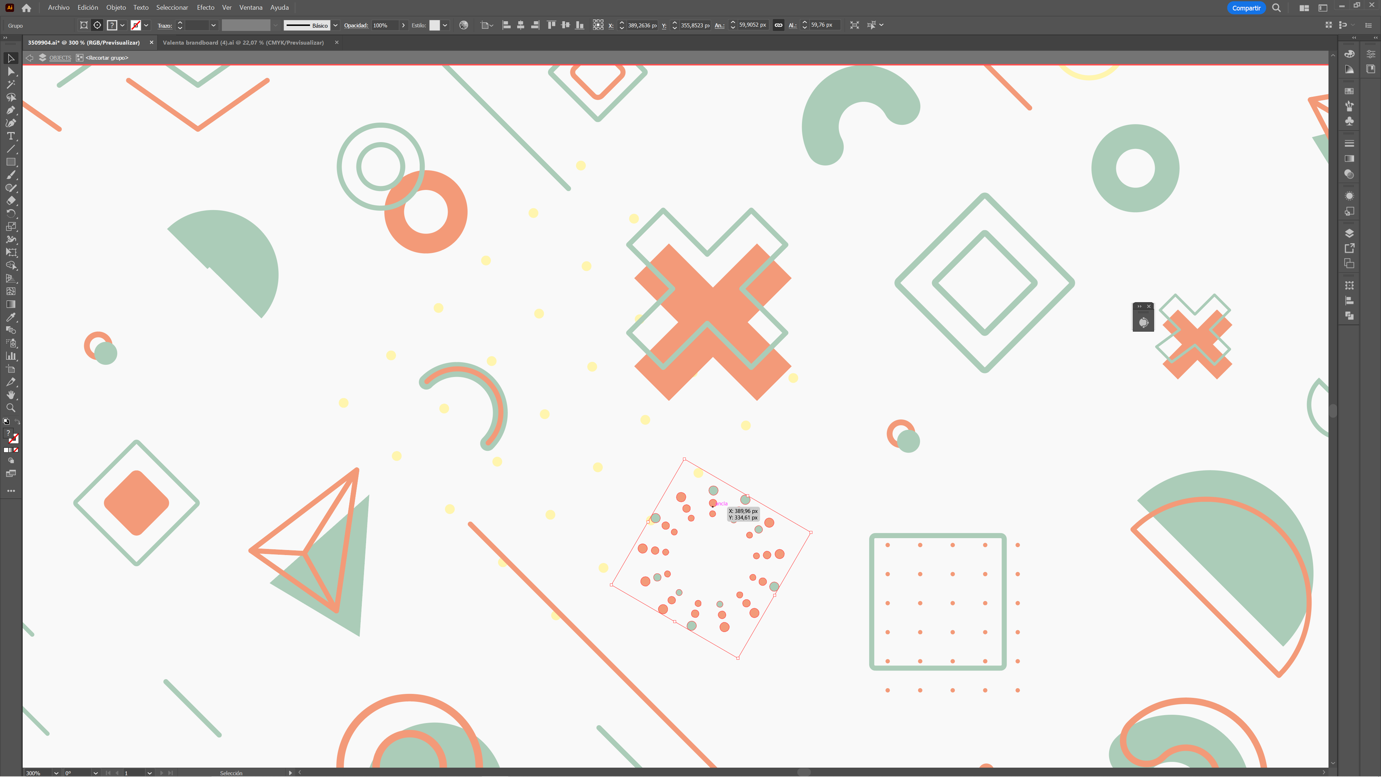Select the Eraser tool
This screenshot has width=1381, height=777.
click(11, 201)
